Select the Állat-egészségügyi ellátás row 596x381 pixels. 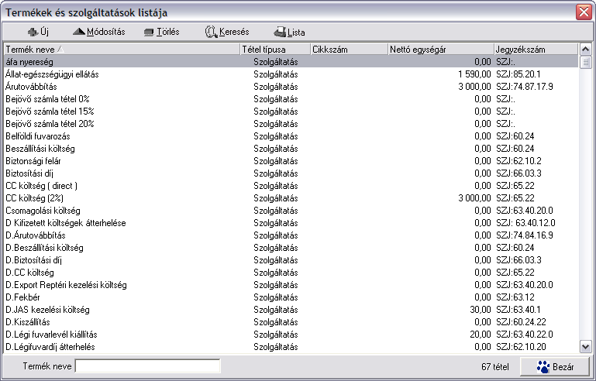[x=291, y=74]
